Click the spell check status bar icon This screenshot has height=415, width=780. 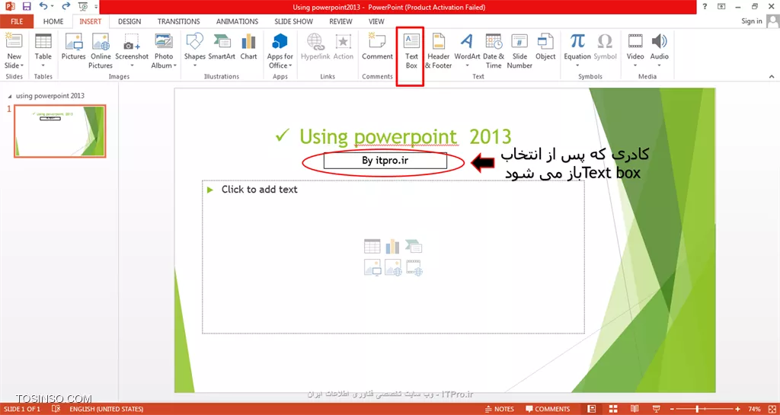click(56, 409)
